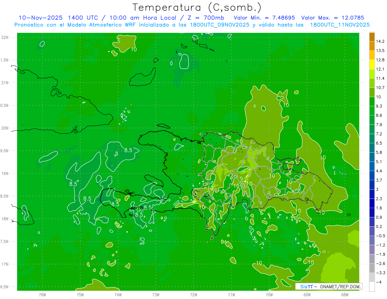Click the '72W' longitude label
The image size is (387, 299).
193,295
